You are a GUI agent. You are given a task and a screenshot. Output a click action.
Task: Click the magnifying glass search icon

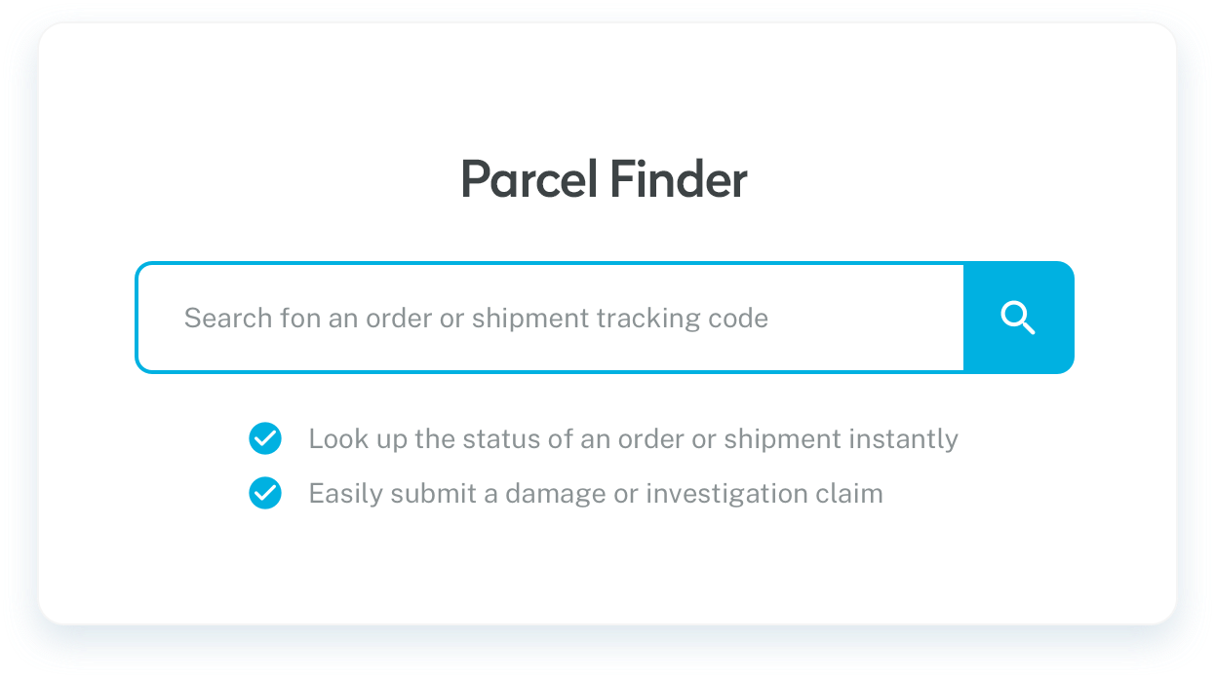pos(1018,318)
